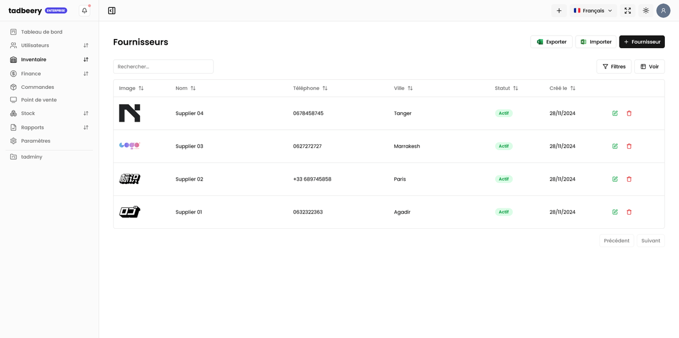Edit Supplier 02 with pencil icon
This screenshot has height=338, width=679.
click(615, 179)
